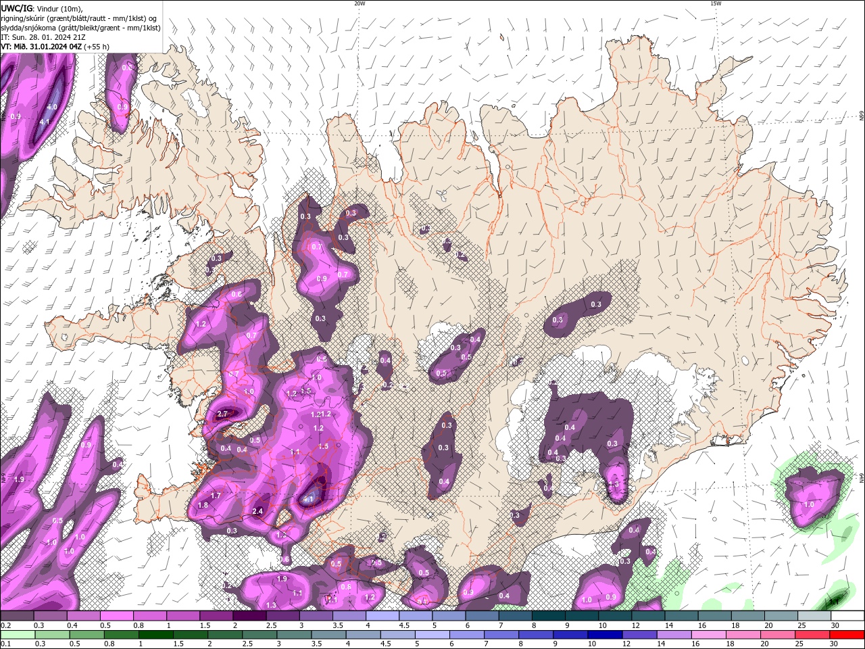Click the 1.0 value in southeast offshore patch

pyautogui.click(x=809, y=504)
